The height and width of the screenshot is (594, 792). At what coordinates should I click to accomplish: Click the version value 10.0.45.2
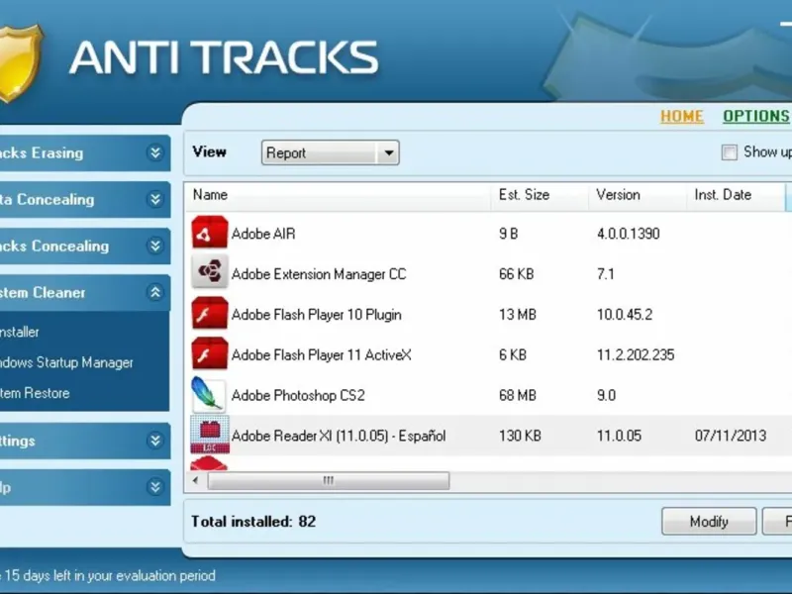click(625, 314)
